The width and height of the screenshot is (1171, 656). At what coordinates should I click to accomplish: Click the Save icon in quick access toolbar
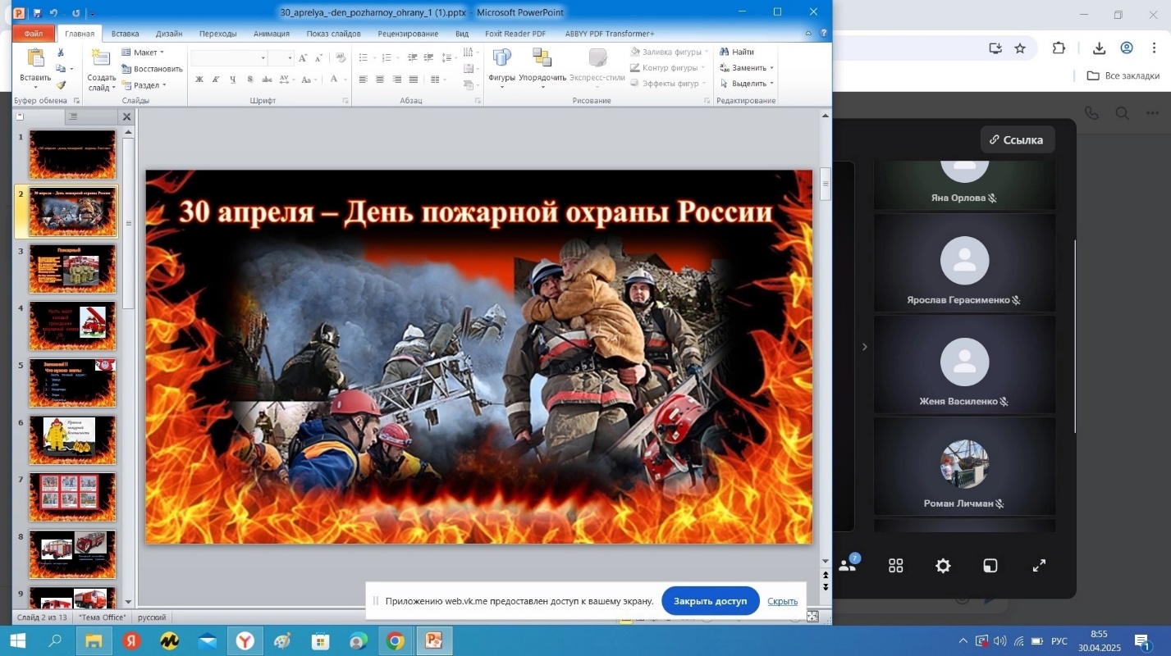click(37, 13)
